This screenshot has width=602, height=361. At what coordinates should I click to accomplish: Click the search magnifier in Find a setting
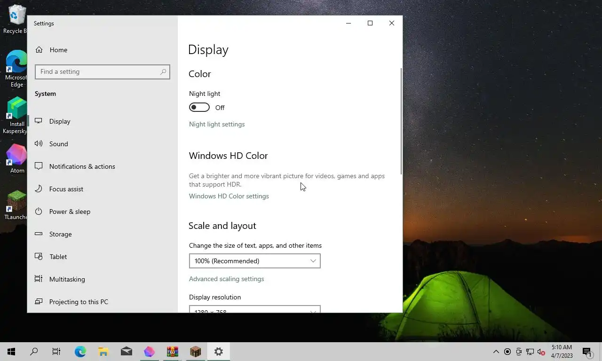[163, 72]
